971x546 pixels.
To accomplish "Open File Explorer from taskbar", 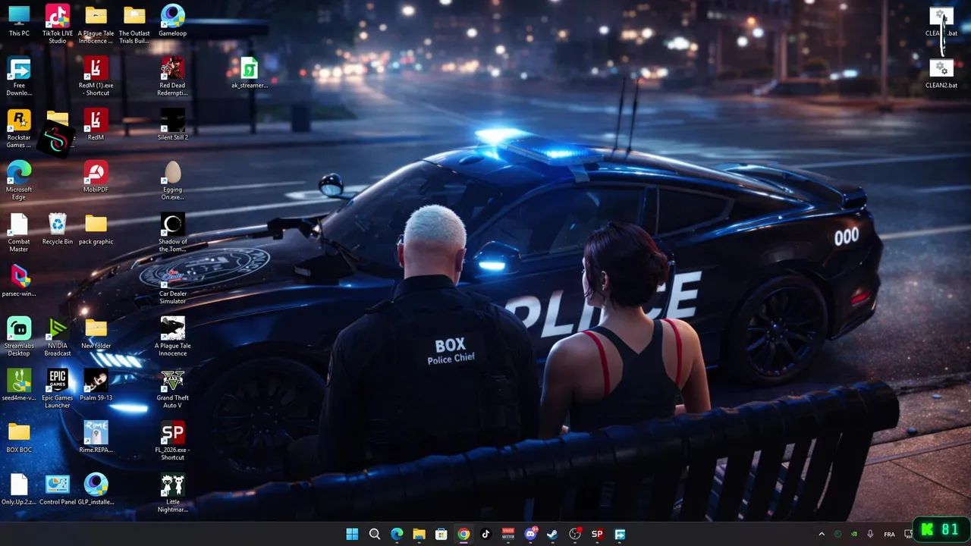I will tap(419, 534).
